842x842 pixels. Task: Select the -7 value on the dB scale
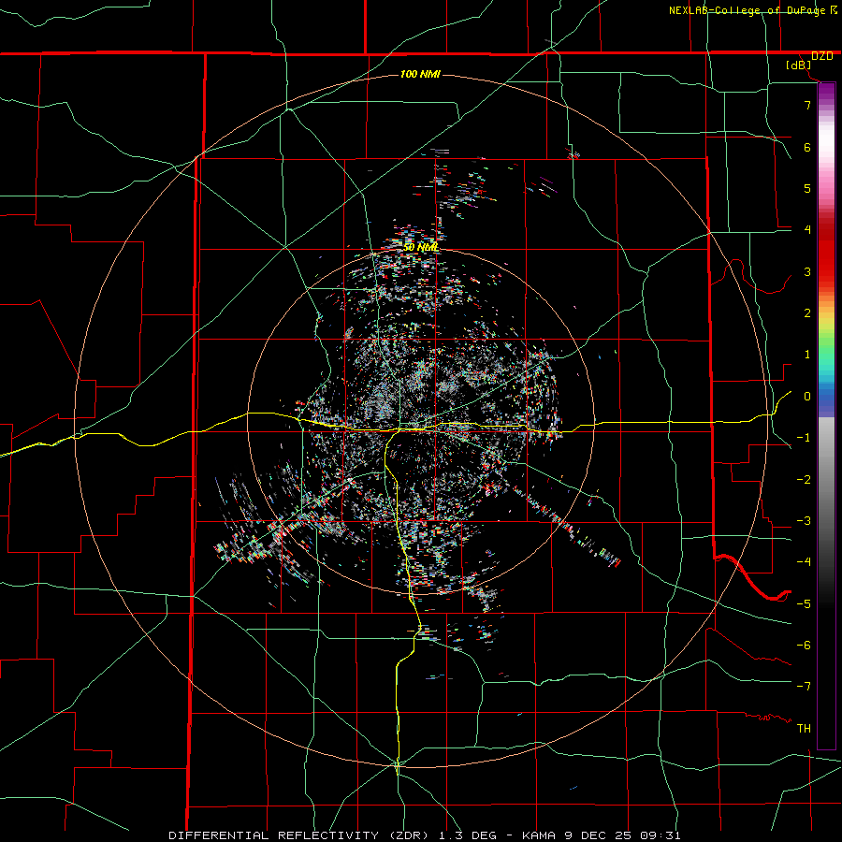point(804,687)
